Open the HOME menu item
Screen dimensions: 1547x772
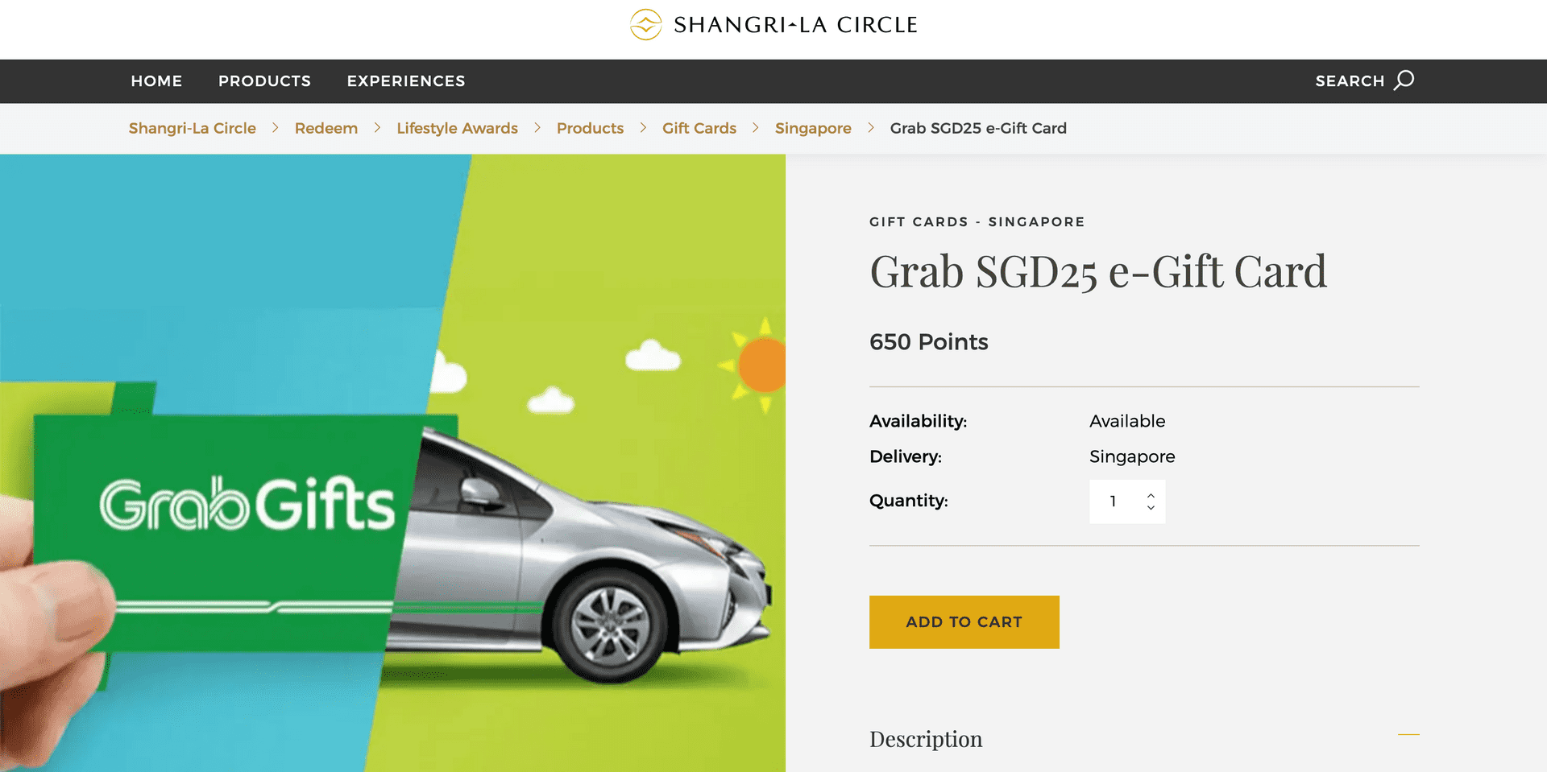coord(157,81)
